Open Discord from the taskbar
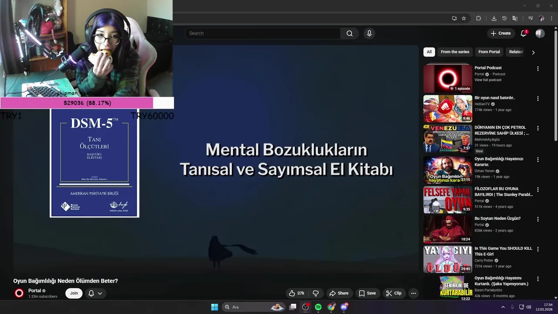Screen dimensions: 558x314 [344, 307]
